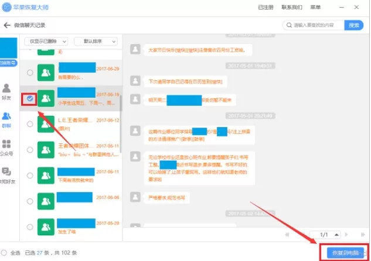
Task: Select the chat dated 2017-06-06
Action: (30, 201)
